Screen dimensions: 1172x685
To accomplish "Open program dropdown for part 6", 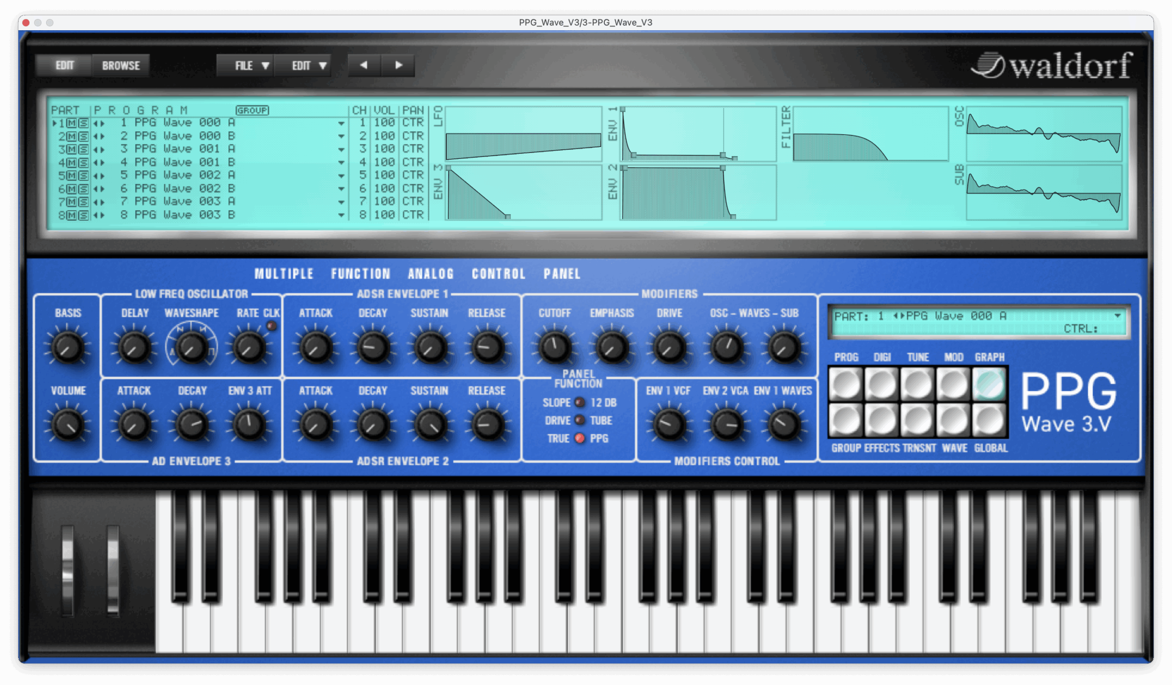I will coord(342,189).
